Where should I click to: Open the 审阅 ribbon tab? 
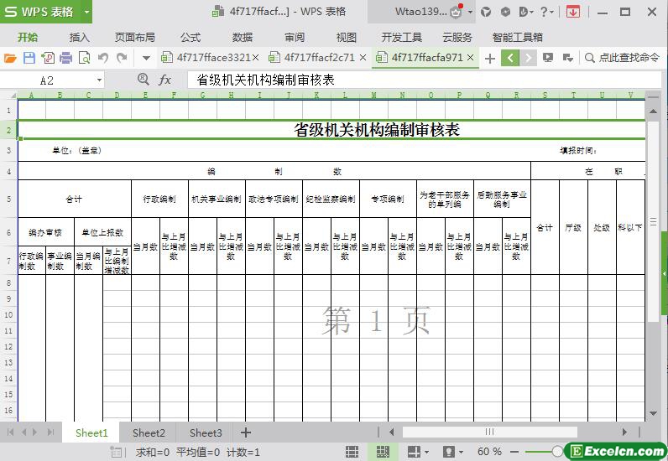(x=295, y=38)
